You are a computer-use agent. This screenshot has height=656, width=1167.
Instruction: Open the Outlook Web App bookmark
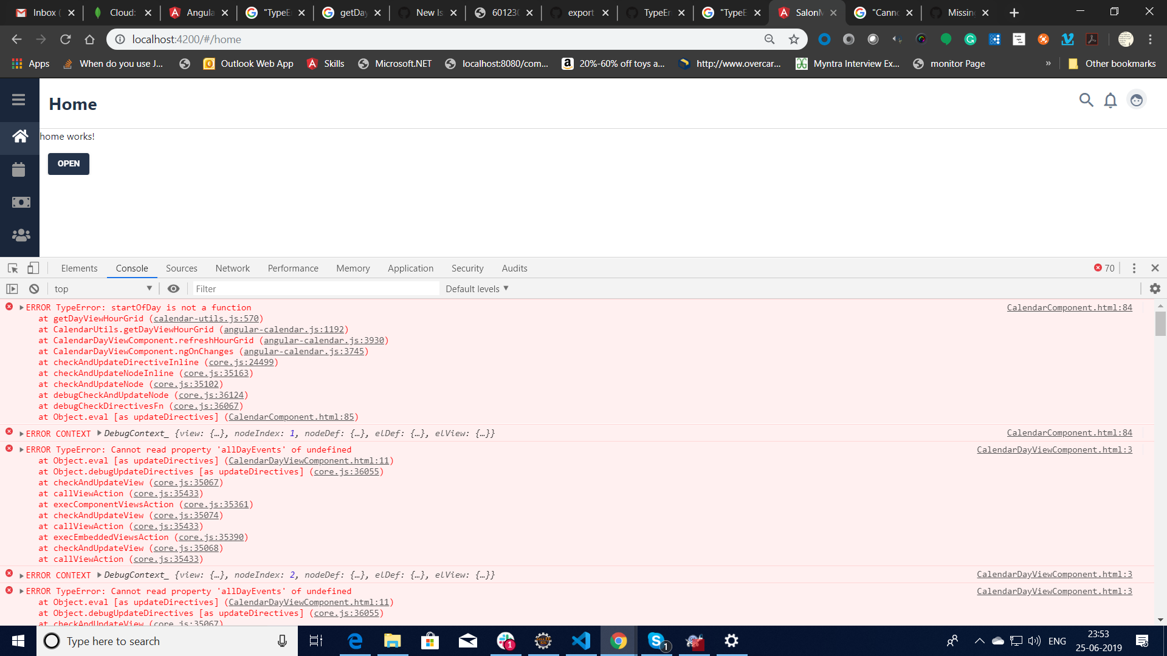click(249, 63)
